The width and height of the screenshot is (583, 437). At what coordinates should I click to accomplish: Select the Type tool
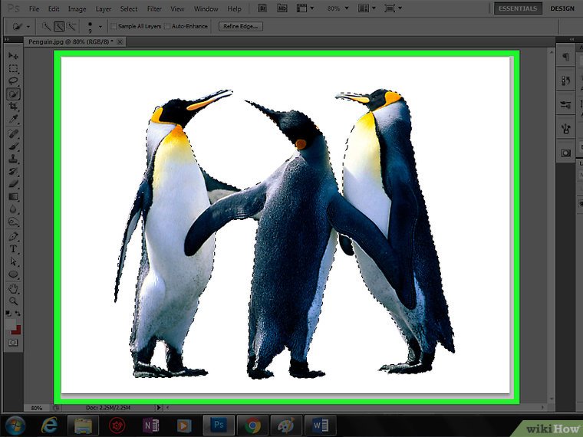[x=13, y=249]
